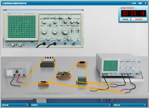Screen dimensions: 149x108
Task: Click the 结束操作 button
Action: click(x=139, y=19)
